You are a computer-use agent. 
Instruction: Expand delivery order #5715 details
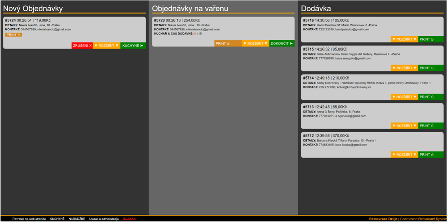[x=404, y=68]
